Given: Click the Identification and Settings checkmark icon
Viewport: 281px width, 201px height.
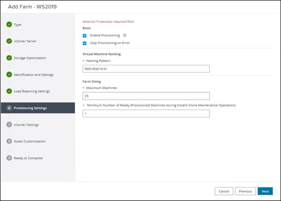Looking at the screenshot, I should [9, 74].
